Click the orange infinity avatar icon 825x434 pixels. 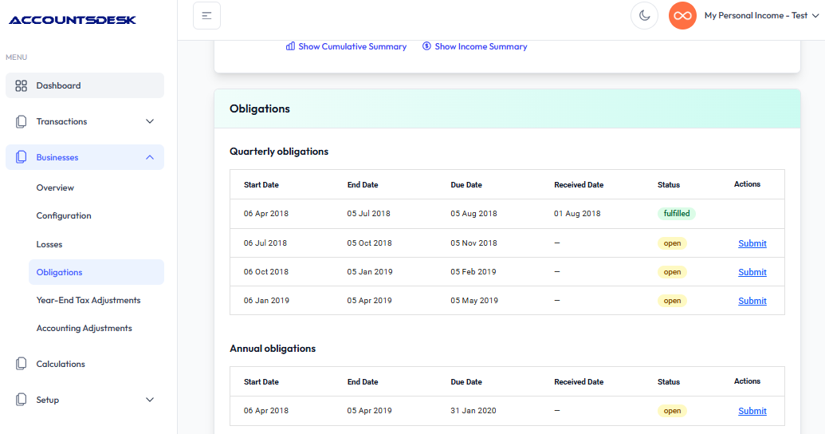(x=682, y=16)
